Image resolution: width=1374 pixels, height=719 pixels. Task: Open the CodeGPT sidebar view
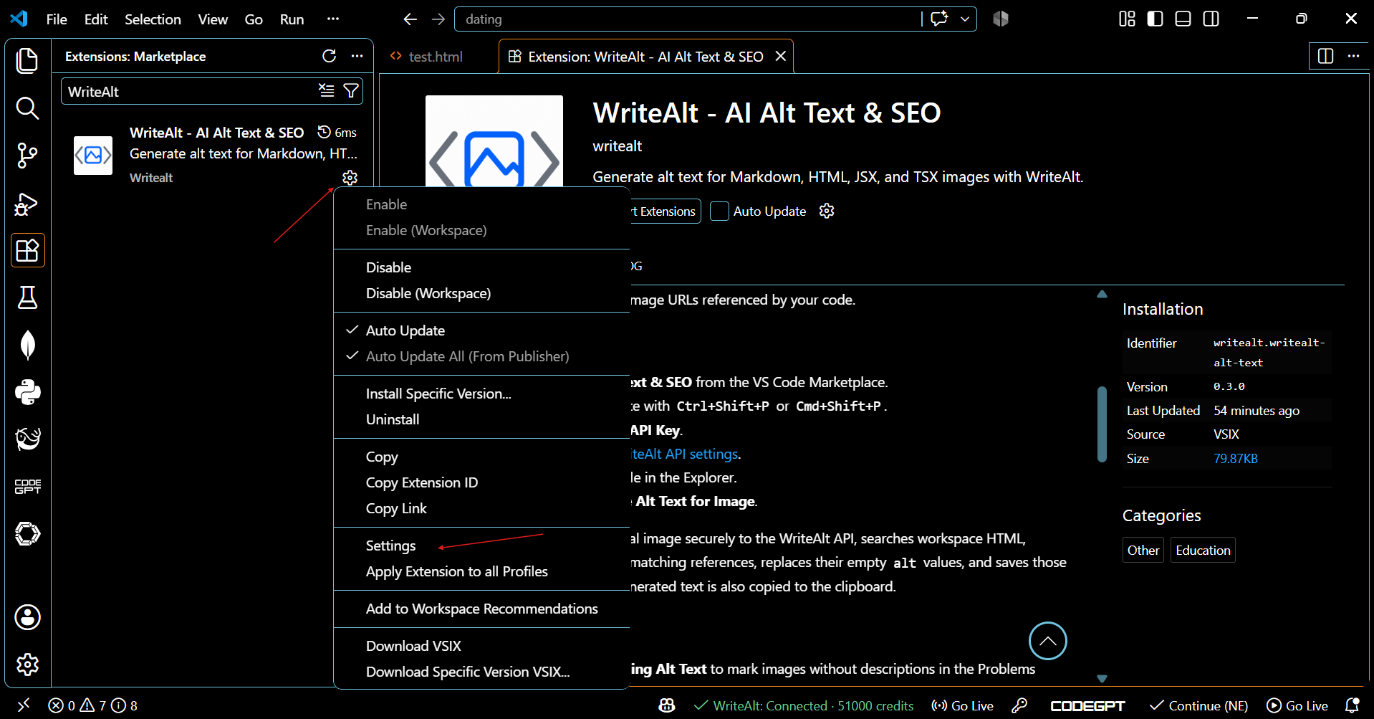coord(27,487)
